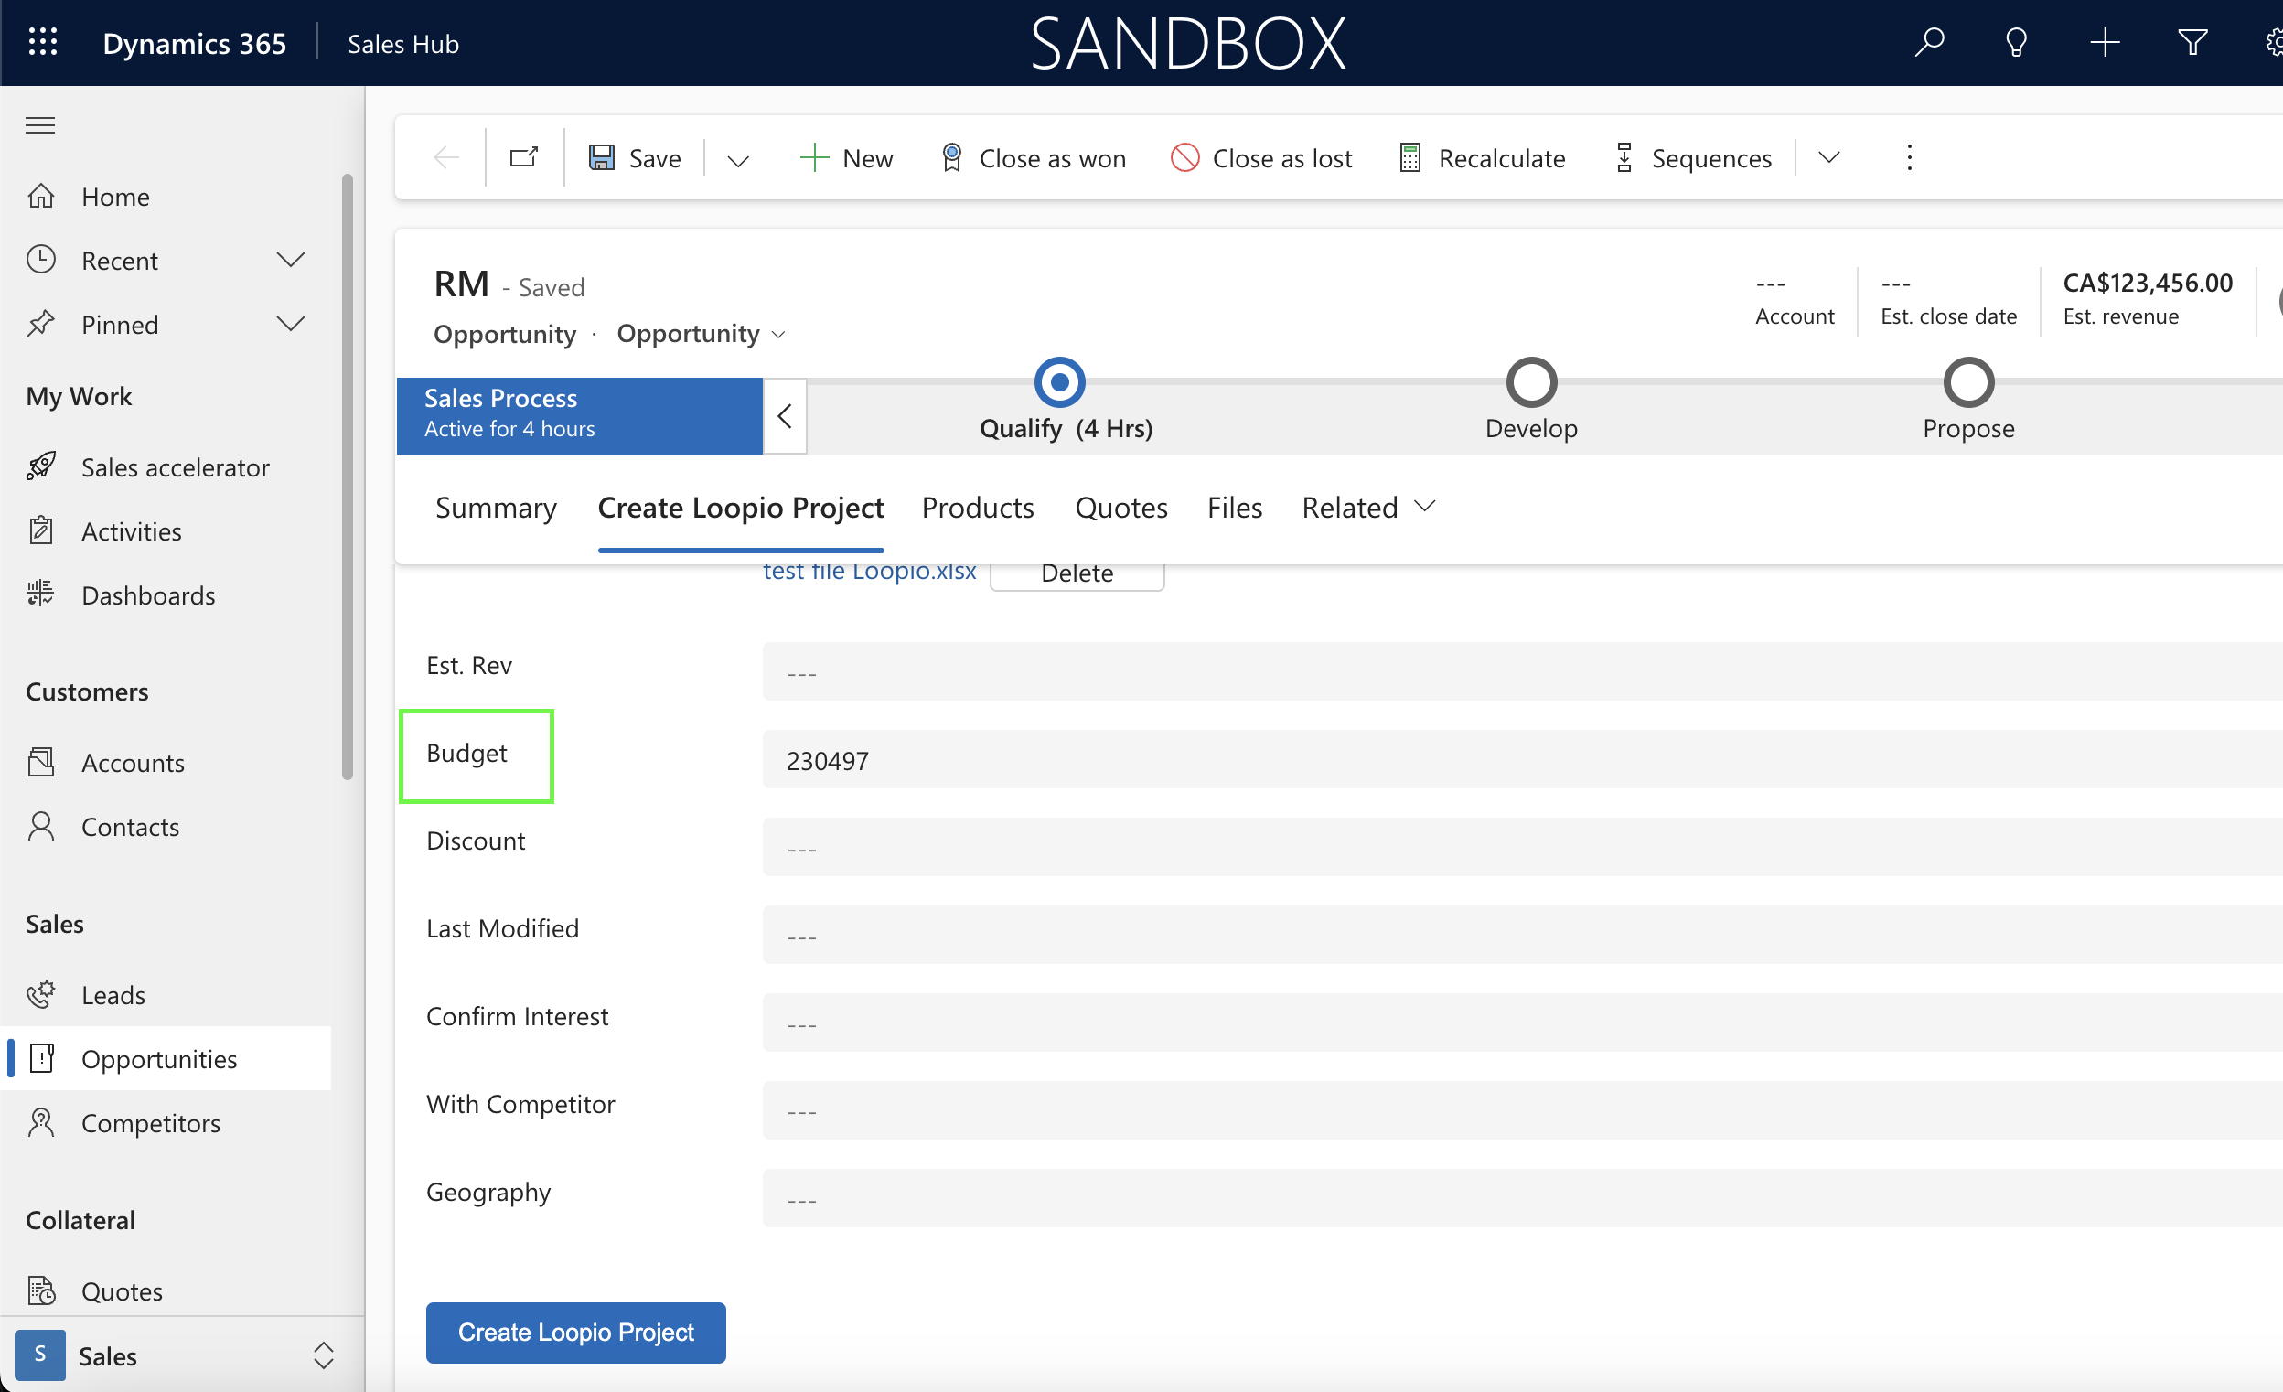Click the Budget field with 230497
This screenshot has width=2283, height=1392.
click(x=1521, y=759)
